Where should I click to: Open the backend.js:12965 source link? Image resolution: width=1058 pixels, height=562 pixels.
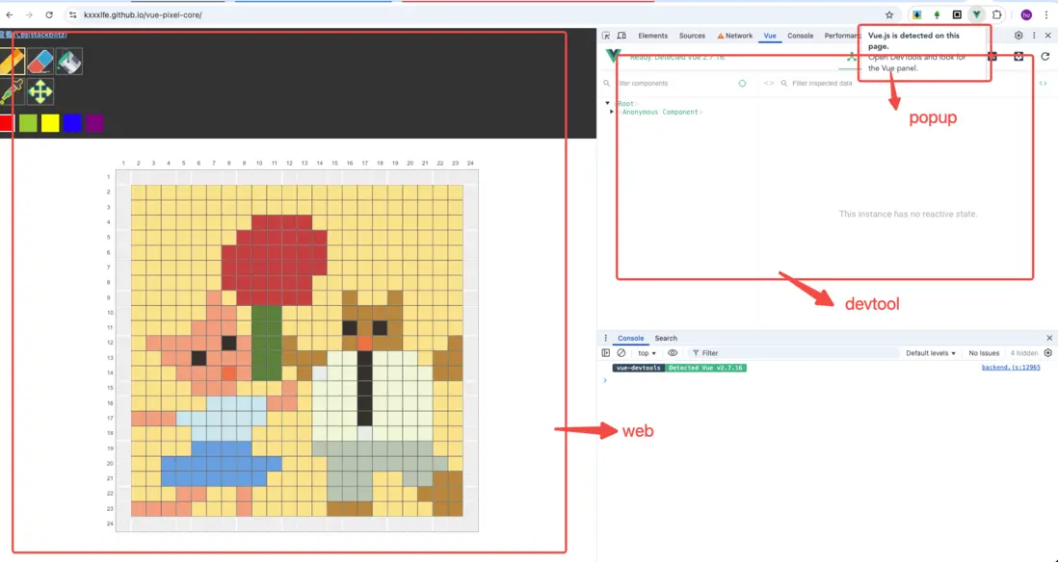coord(1011,368)
